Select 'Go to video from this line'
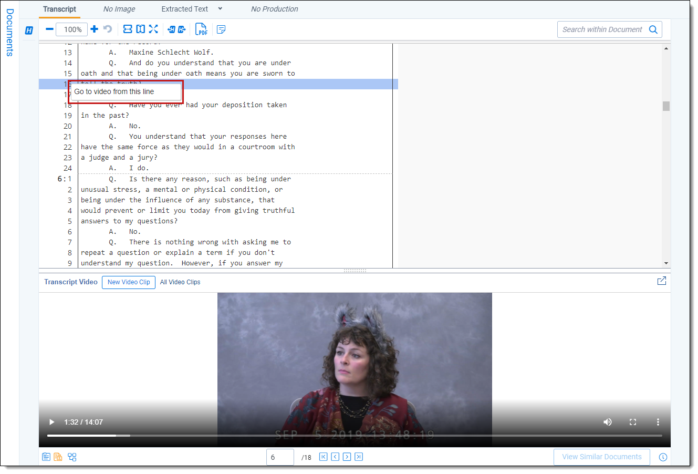 coord(114,91)
